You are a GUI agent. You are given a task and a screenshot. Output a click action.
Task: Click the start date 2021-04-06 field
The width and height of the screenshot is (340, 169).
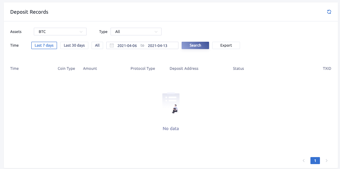tap(127, 46)
